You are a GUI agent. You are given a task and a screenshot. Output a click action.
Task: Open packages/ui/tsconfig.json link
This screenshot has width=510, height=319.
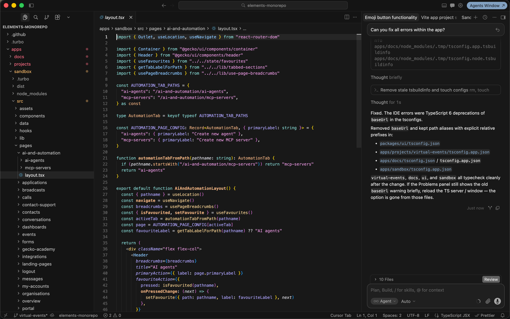coord(410,143)
